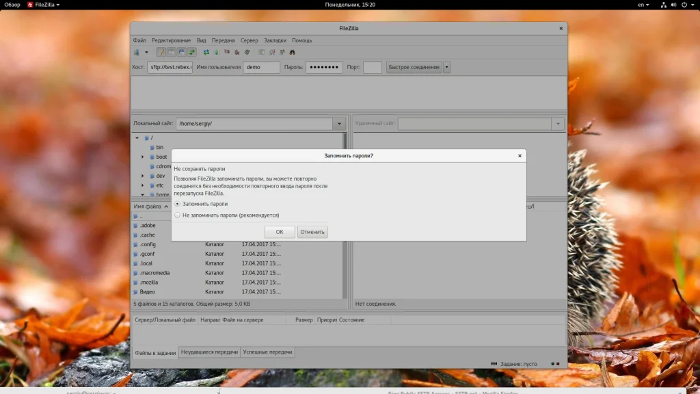Click the disconnect from server icon
Viewport: 700px width, 394px height.
237,52
